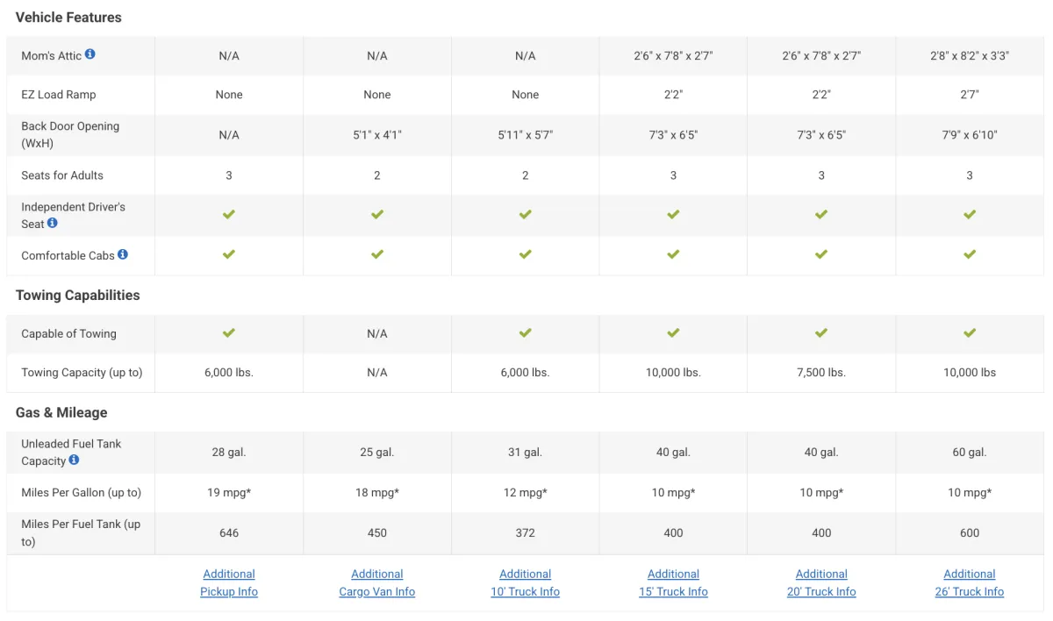Image resolution: width=1053 pixels, height=621 pixels.
Task: Open Additional 15' Truck Info link
Action: (x=673, y=582)
